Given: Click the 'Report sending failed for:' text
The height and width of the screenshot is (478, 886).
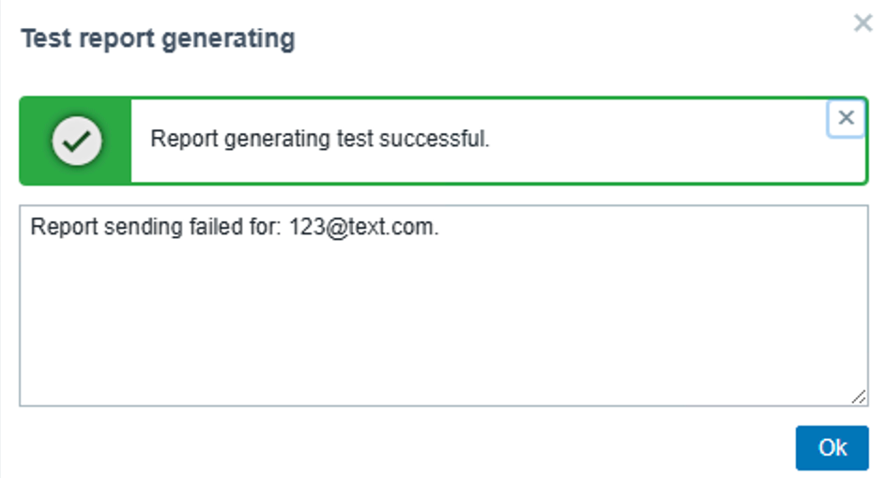Looking at the screenshot, I should point(153,227).
